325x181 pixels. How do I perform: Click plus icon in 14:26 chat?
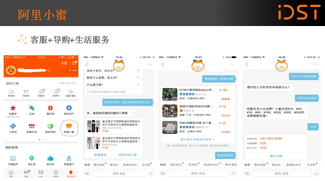click(x=151, y=173)
